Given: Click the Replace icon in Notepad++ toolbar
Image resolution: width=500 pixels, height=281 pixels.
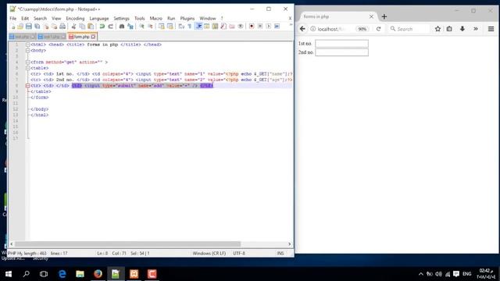Looking at the screenshot, I should pyautogui.click(x=130, y=27).
